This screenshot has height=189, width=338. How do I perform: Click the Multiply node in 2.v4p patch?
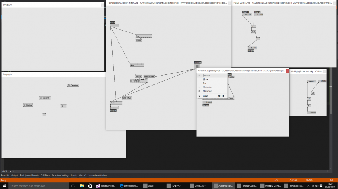click(x=28, y=105)
